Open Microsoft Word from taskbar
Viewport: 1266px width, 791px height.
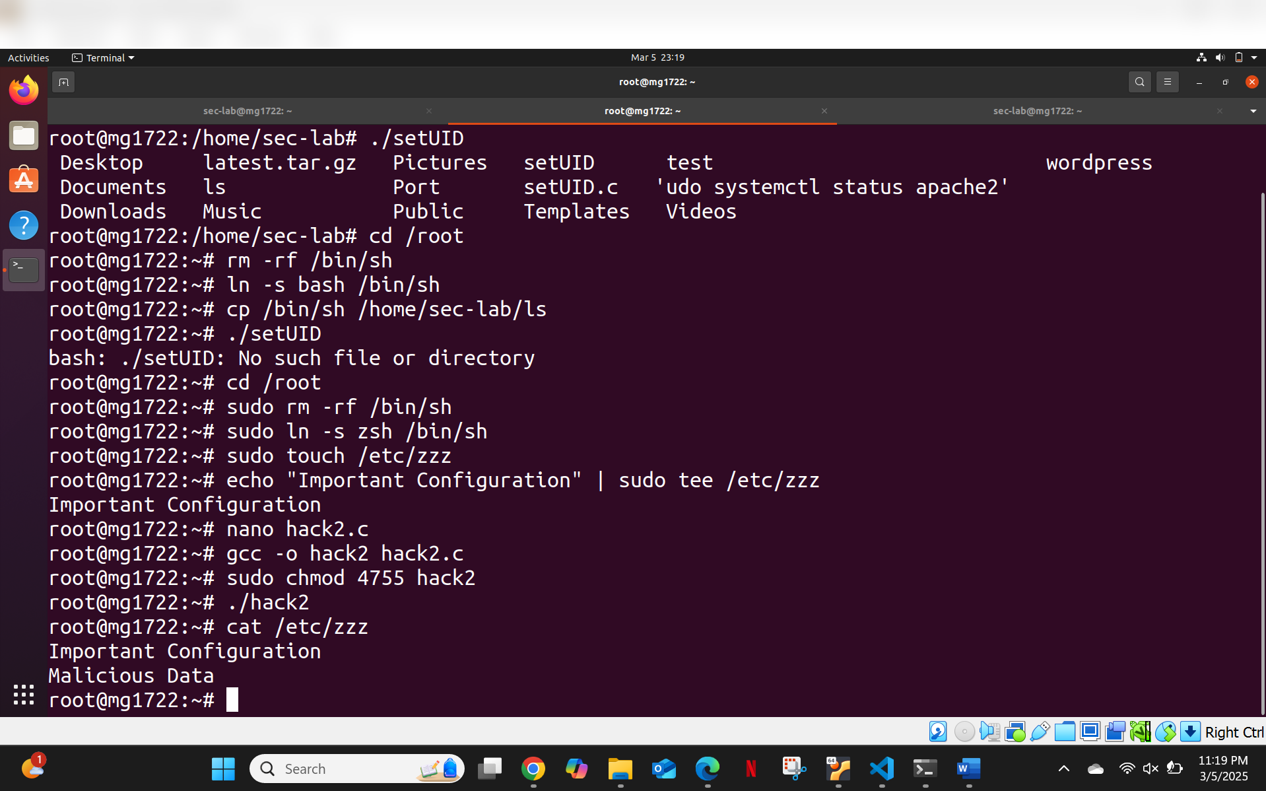[969, 769]
